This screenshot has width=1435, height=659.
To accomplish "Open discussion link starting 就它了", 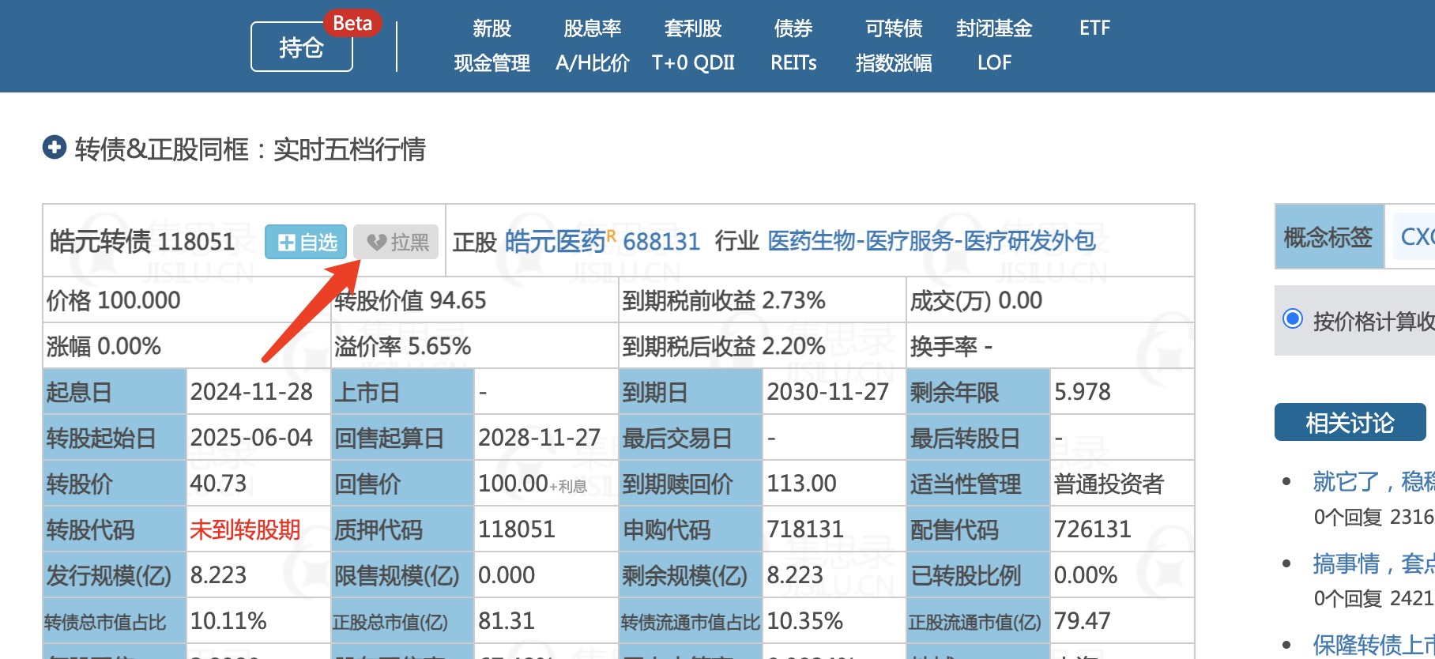I will (1373, 481).
